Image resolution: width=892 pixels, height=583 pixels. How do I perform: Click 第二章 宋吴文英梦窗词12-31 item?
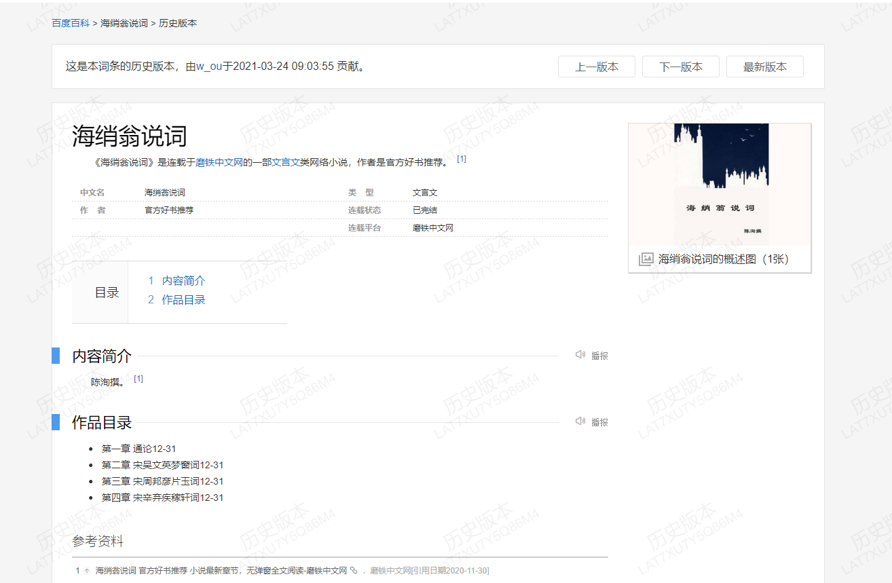[x=162, y=465]
